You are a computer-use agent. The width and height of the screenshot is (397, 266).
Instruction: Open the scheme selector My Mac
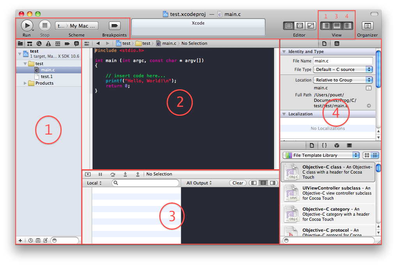point(77,26)
